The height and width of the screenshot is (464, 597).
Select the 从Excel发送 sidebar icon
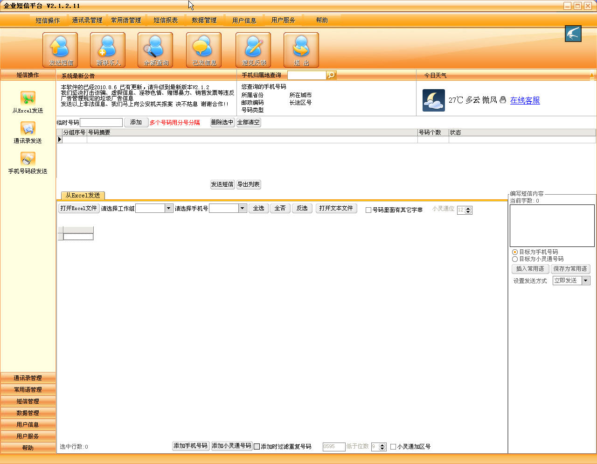[28, 98]
